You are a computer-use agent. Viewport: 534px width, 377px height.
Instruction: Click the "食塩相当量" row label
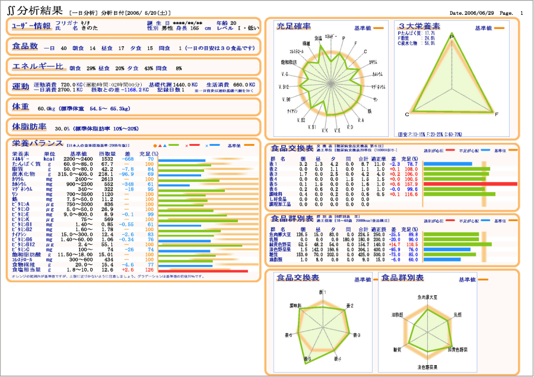pyautogui.click(x=26, y=270)
